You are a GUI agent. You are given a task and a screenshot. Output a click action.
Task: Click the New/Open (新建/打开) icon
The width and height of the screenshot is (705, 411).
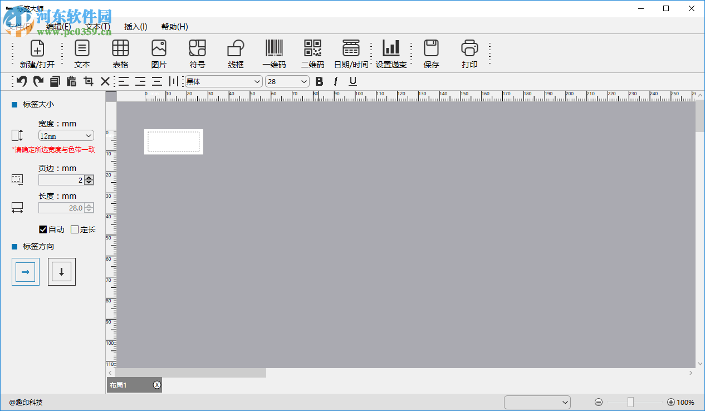pos(37,48)
